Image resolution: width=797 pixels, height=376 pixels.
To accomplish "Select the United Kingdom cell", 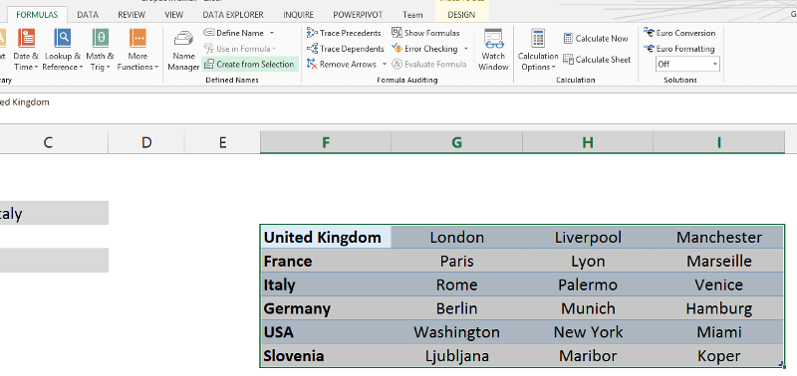I will pyautogui.click(x=326, y=237).
